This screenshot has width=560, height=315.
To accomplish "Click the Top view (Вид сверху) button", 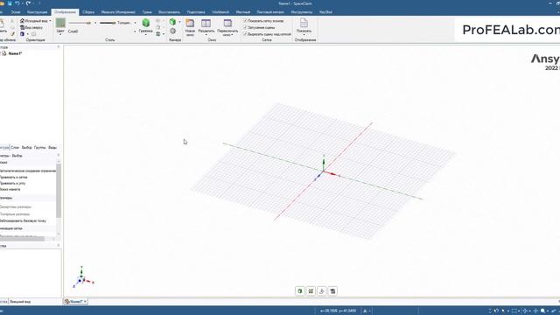I will (x=31, y=27).
